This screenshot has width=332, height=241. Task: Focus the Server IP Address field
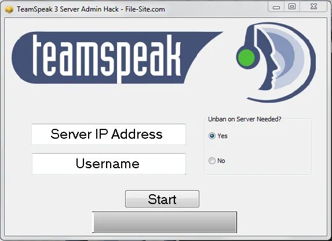coord(108,134)
